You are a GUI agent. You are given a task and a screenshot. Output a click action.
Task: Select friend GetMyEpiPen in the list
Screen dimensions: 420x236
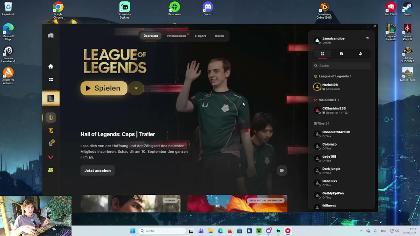coord(341,195)
